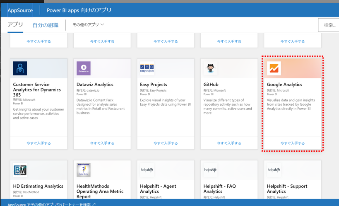Click the Easy Projects description text

(x=166, y=102)
